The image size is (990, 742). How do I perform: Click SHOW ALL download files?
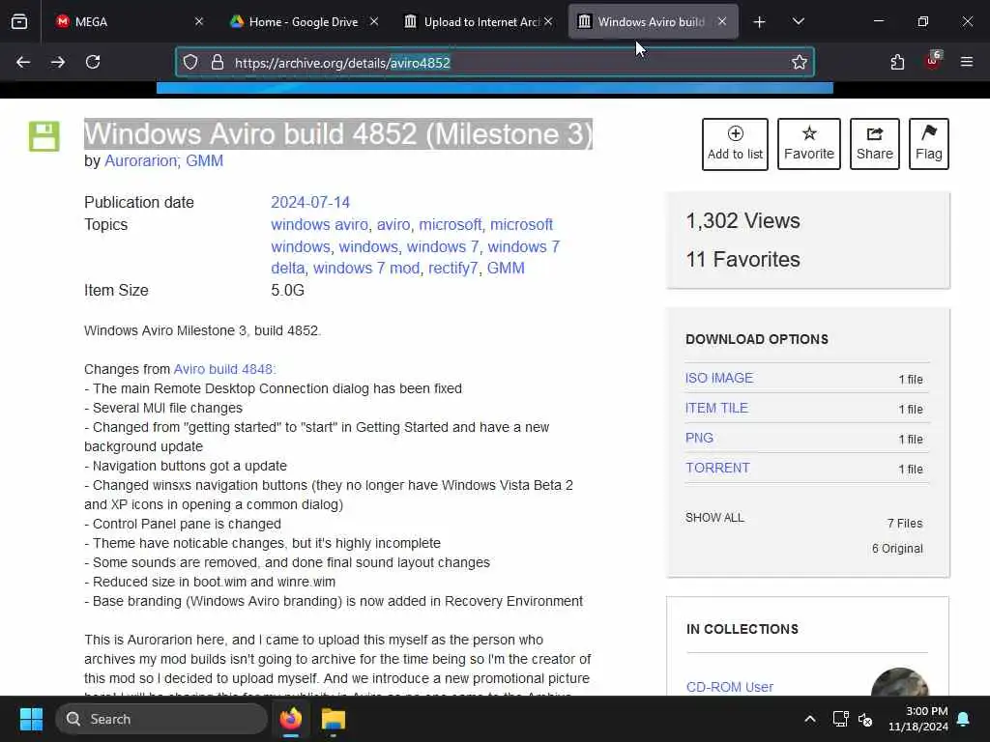tap(714, 518)
